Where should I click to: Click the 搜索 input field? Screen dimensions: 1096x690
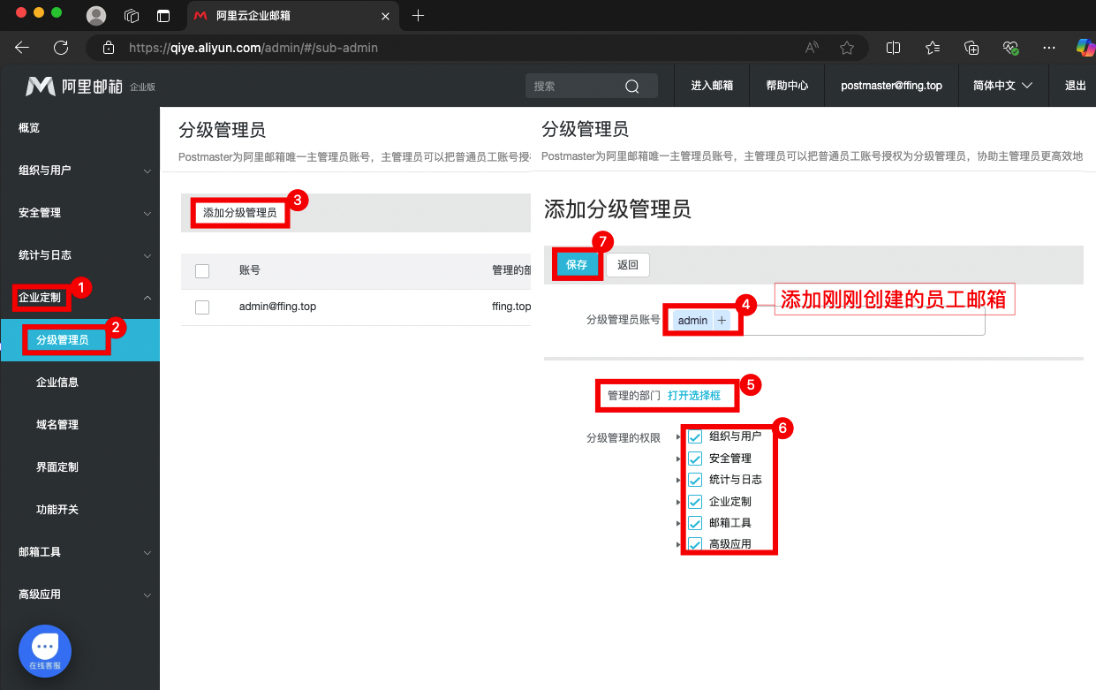click(574, 86)
